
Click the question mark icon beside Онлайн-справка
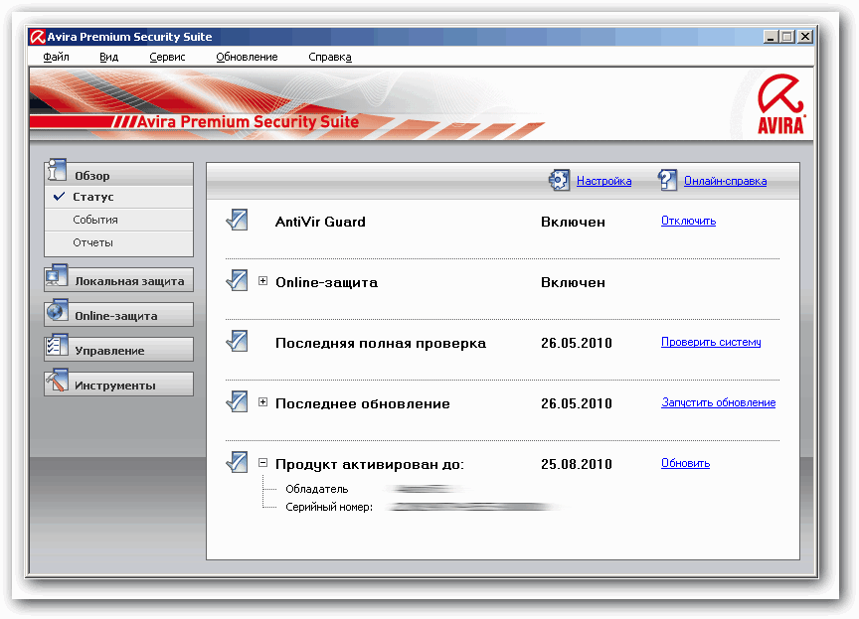click(667, 180)
